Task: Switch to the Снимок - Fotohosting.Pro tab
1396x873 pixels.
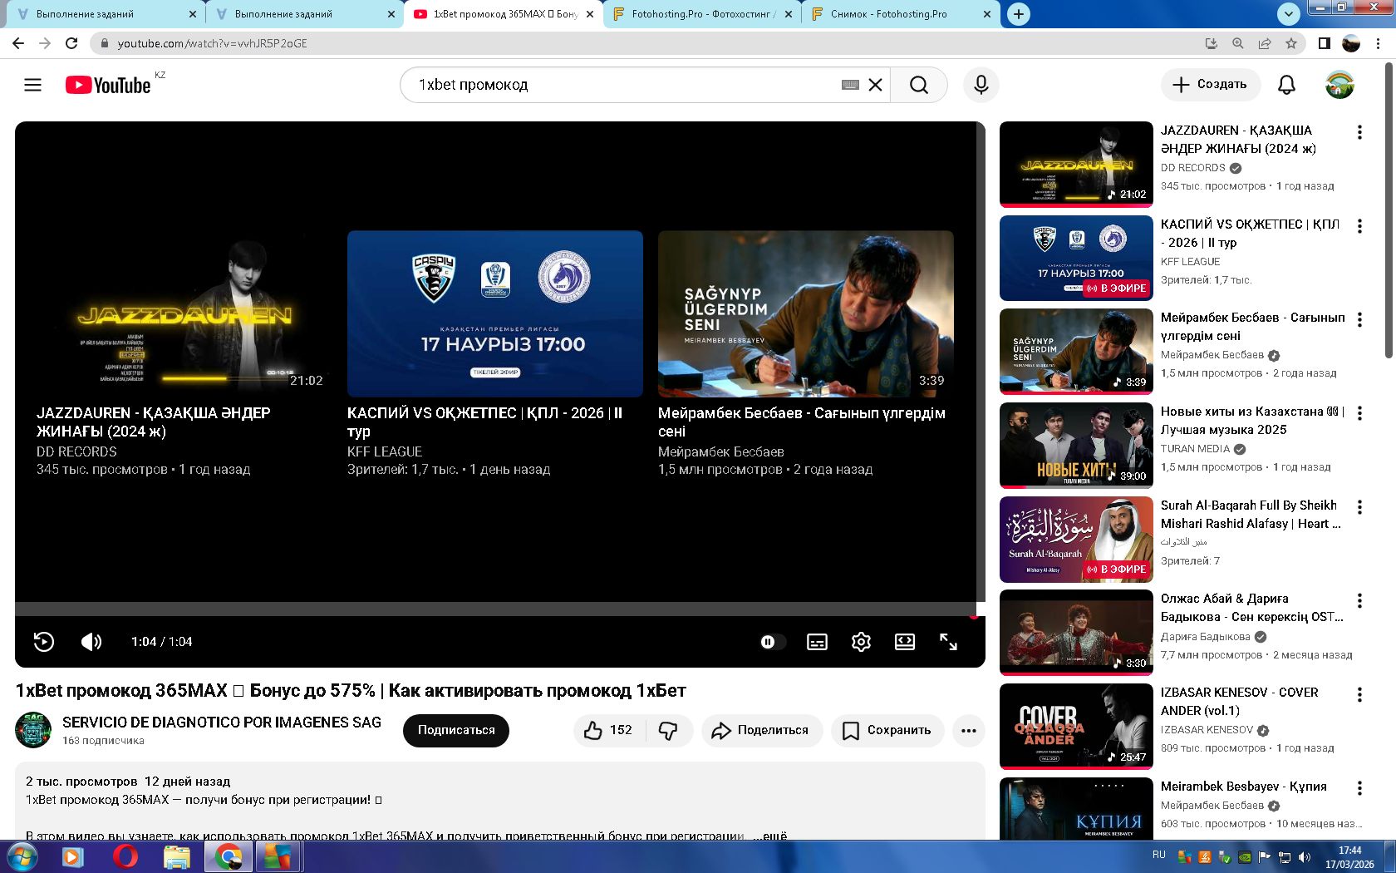Action: 899,14
